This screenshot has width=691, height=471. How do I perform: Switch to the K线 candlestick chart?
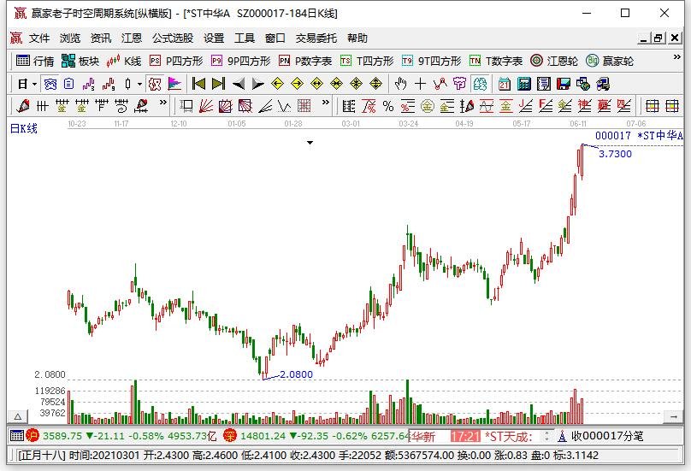124,61
